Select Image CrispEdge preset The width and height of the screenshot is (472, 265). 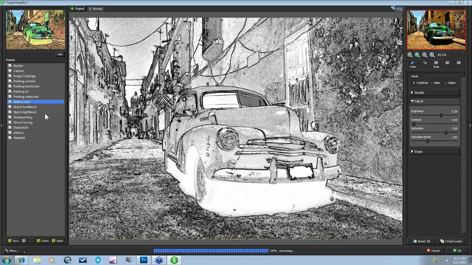point(35,76)
